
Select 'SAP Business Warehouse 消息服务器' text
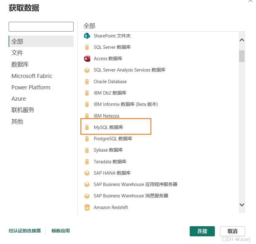[131, 196]
